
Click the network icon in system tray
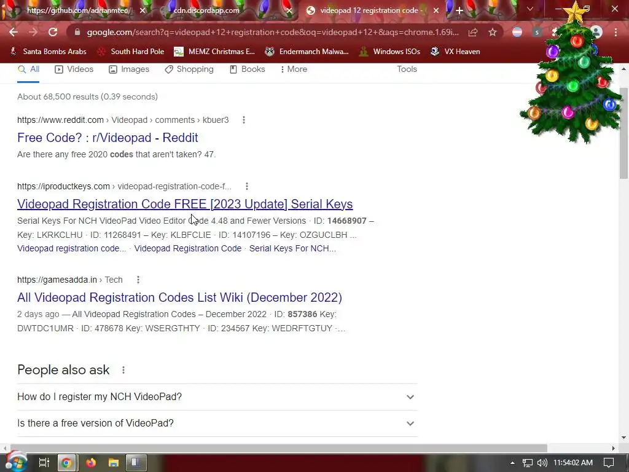click(x=527, y=463)
